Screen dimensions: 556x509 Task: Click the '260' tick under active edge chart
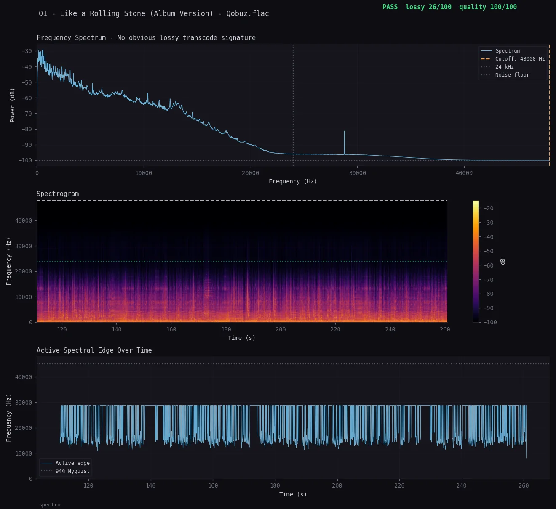point(524,485)
